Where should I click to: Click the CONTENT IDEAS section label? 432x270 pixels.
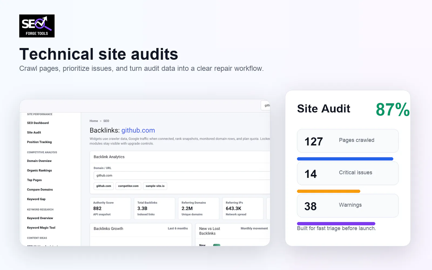pos(37,238)
